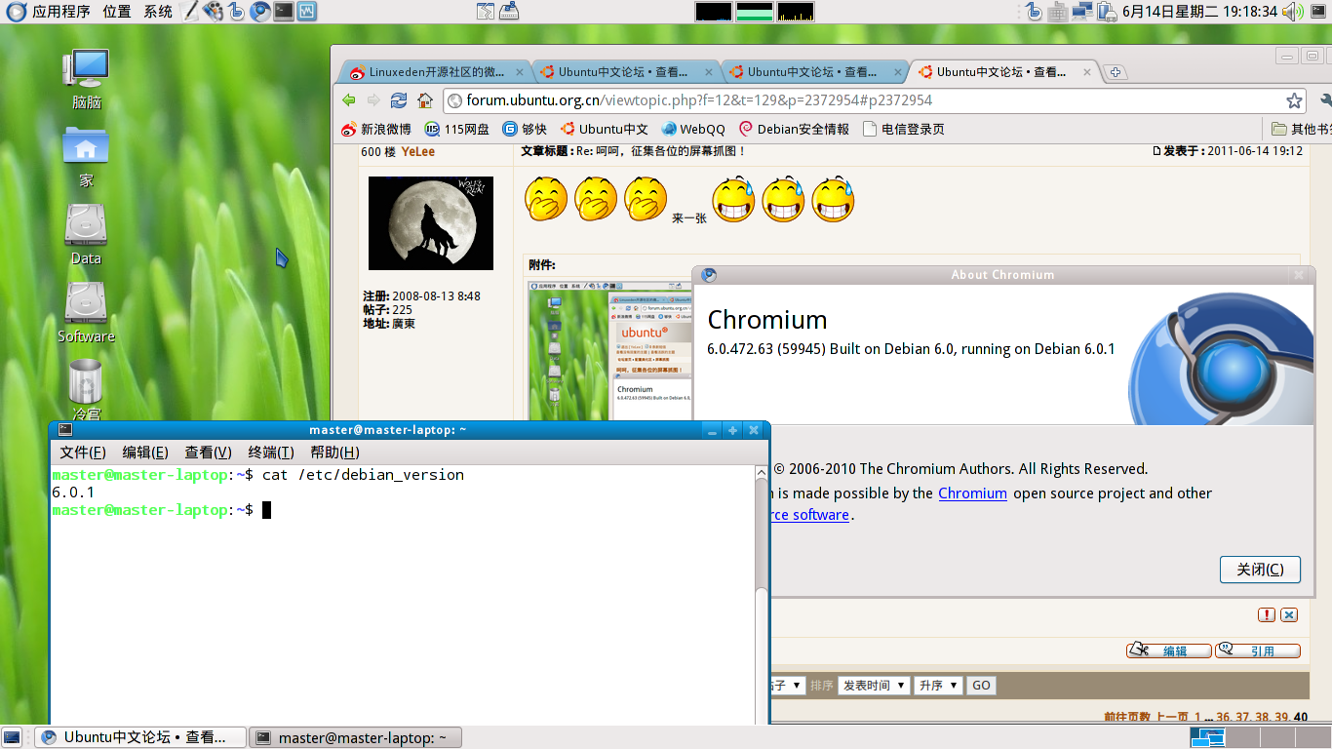This screenshot has width=1332, height=749.
Task: Go to browser home page
Action: (x=424, y=100)
